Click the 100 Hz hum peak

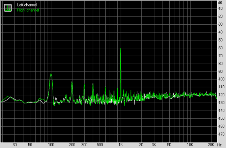click(51, 86)
